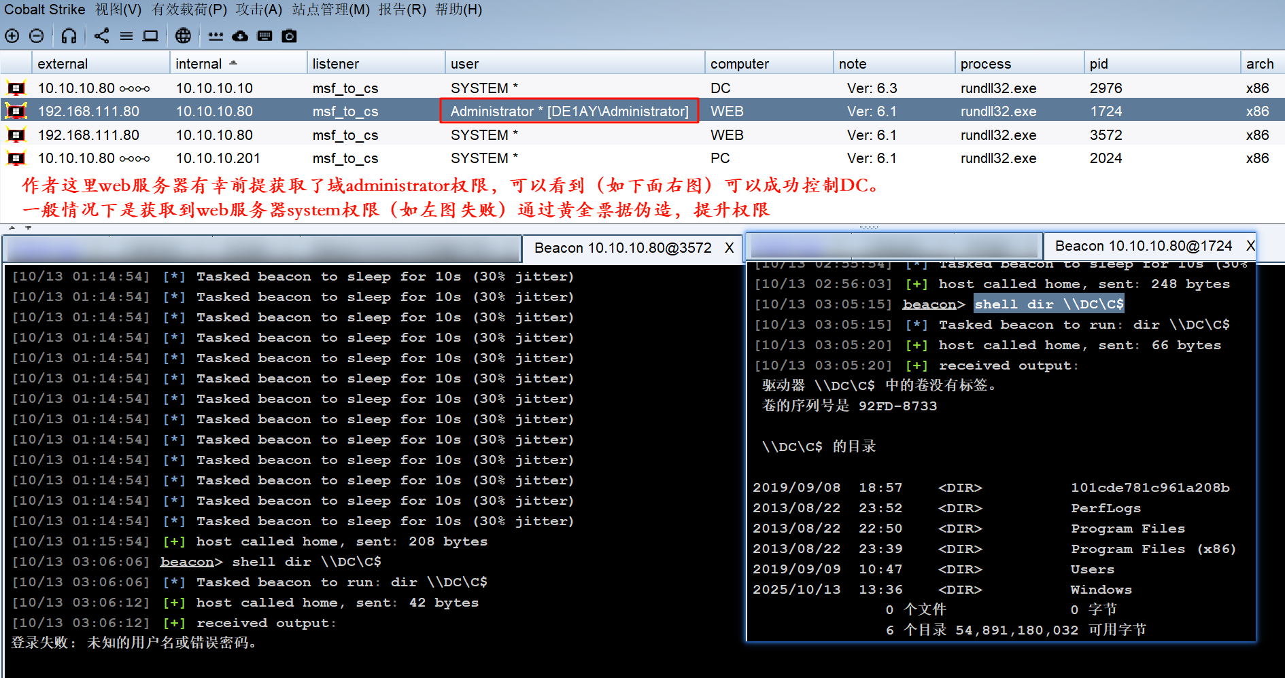Open the 攻击(A) menu
Image resolution: width=1285 pixels, height=678 pixels.
(259, 10)
